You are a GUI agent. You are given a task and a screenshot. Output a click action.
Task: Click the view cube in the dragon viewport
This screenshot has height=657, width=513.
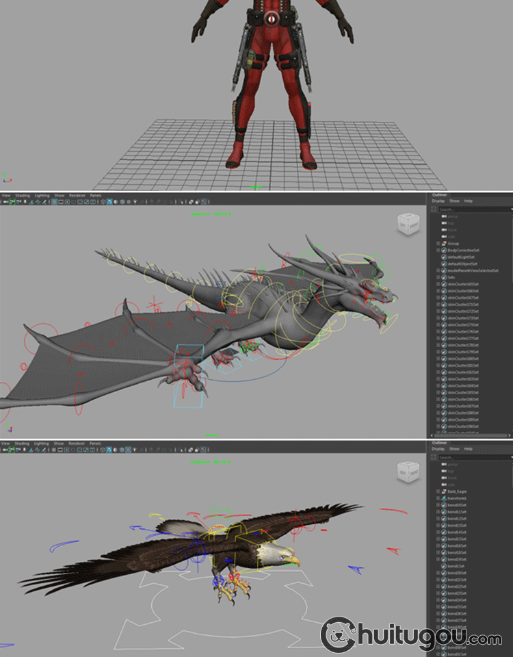pyautogui.click(x=408, y=225)
